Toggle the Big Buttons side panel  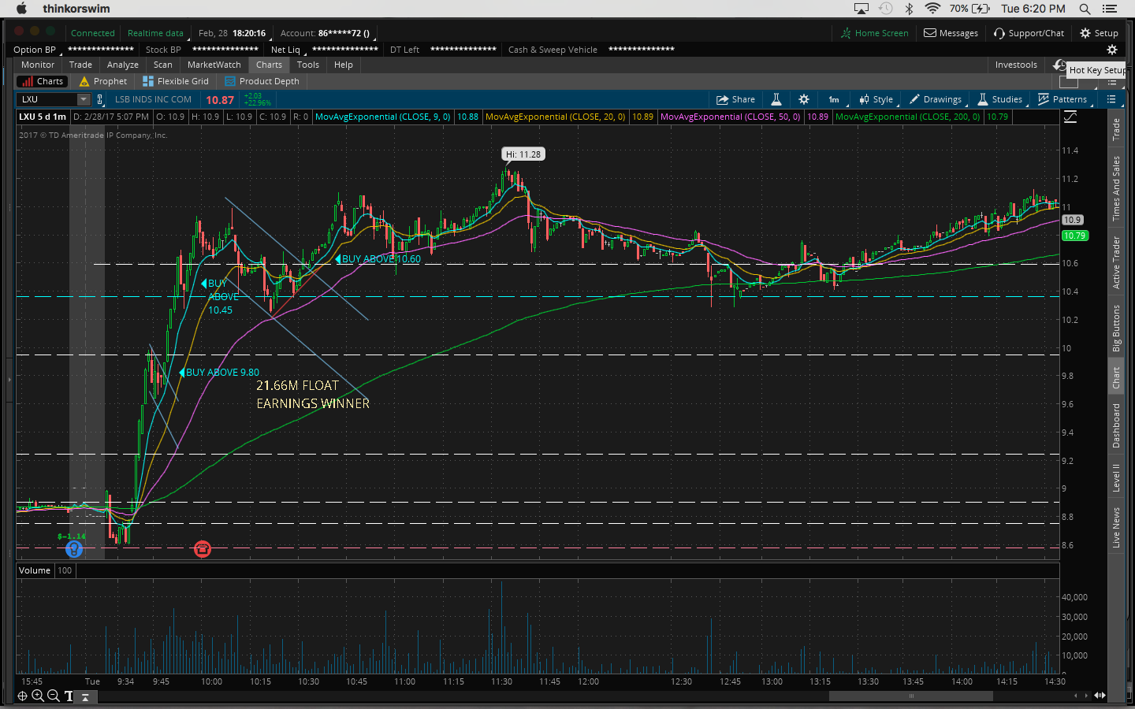[x=1116, y=328]
